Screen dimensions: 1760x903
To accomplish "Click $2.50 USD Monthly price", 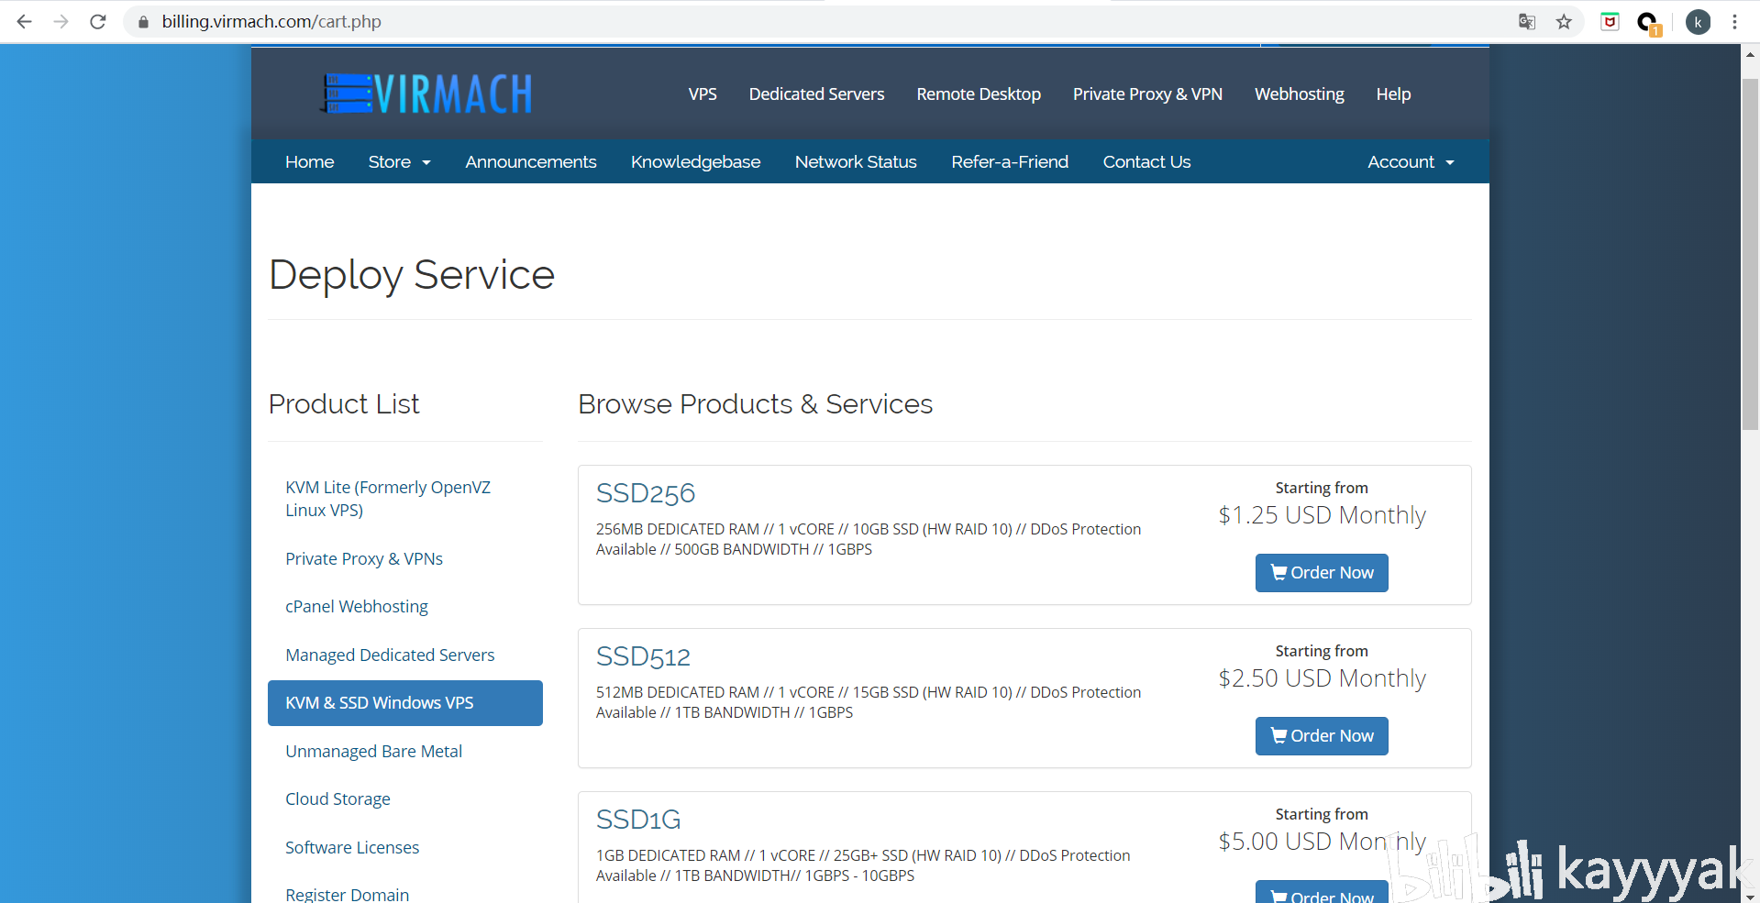I will (1322, 678).
